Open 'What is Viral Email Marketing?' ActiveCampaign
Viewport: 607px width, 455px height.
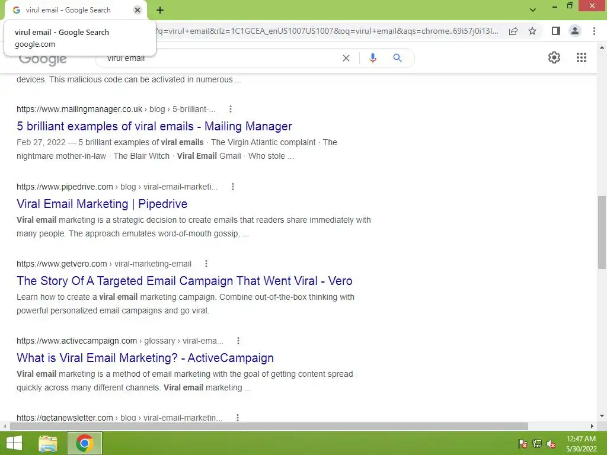(x=145, y=357)
